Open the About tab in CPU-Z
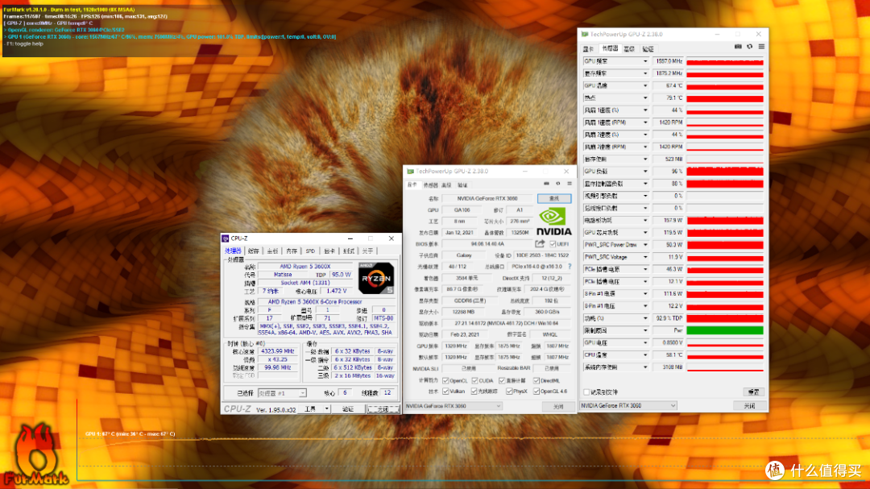Image resolution: width=870 pixels, height=489 pixels. [x=367, y=251]
